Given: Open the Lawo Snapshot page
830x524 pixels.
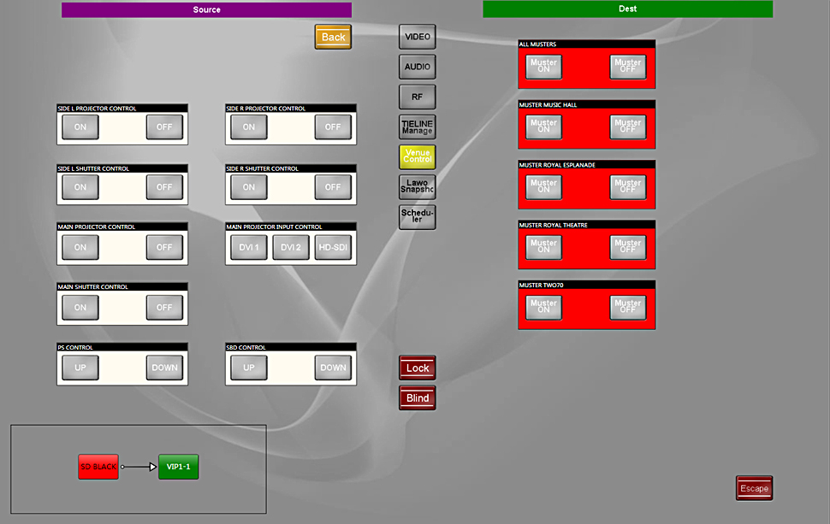Looking at the screenshot, I should click(418, 186).
